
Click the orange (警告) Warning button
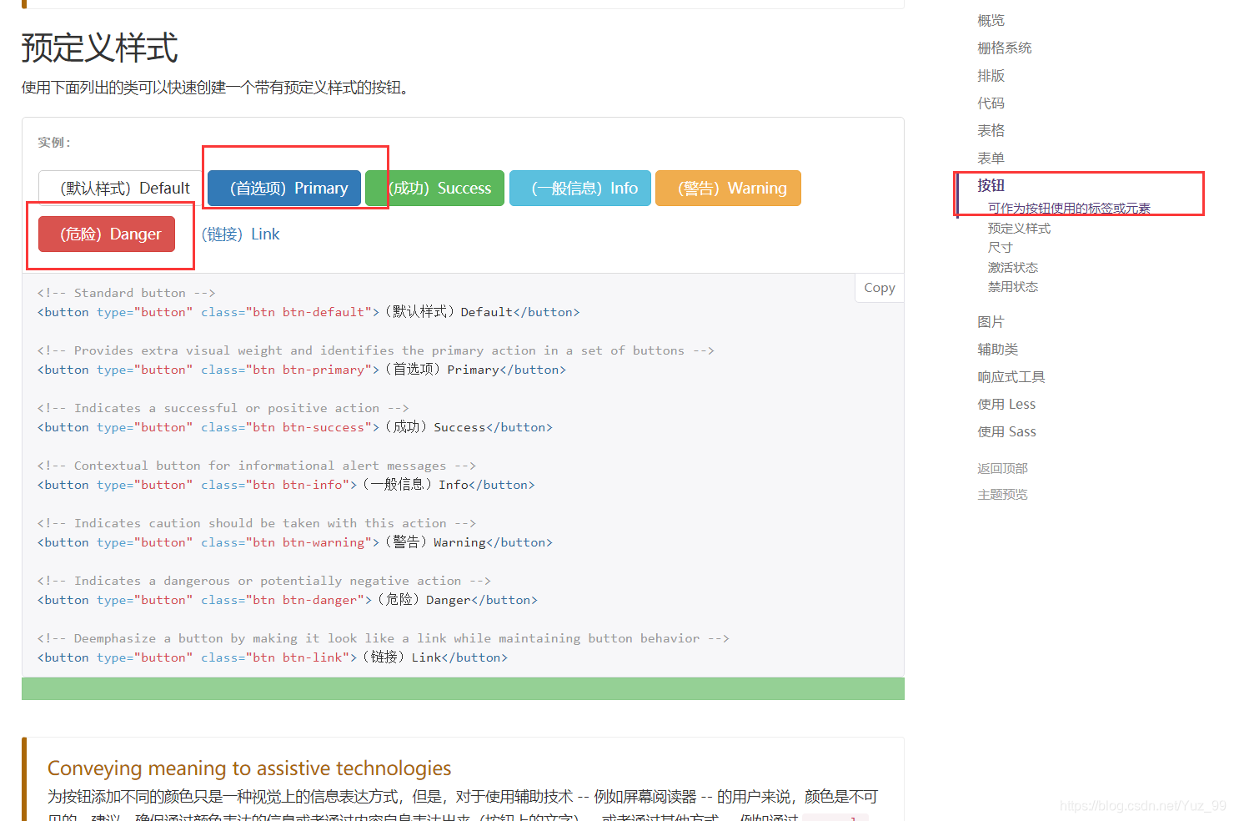click(728, 188)
